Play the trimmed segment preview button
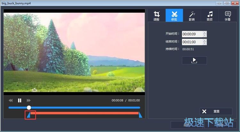Screen dimensions: 240x132 click(x=194, y=60)
